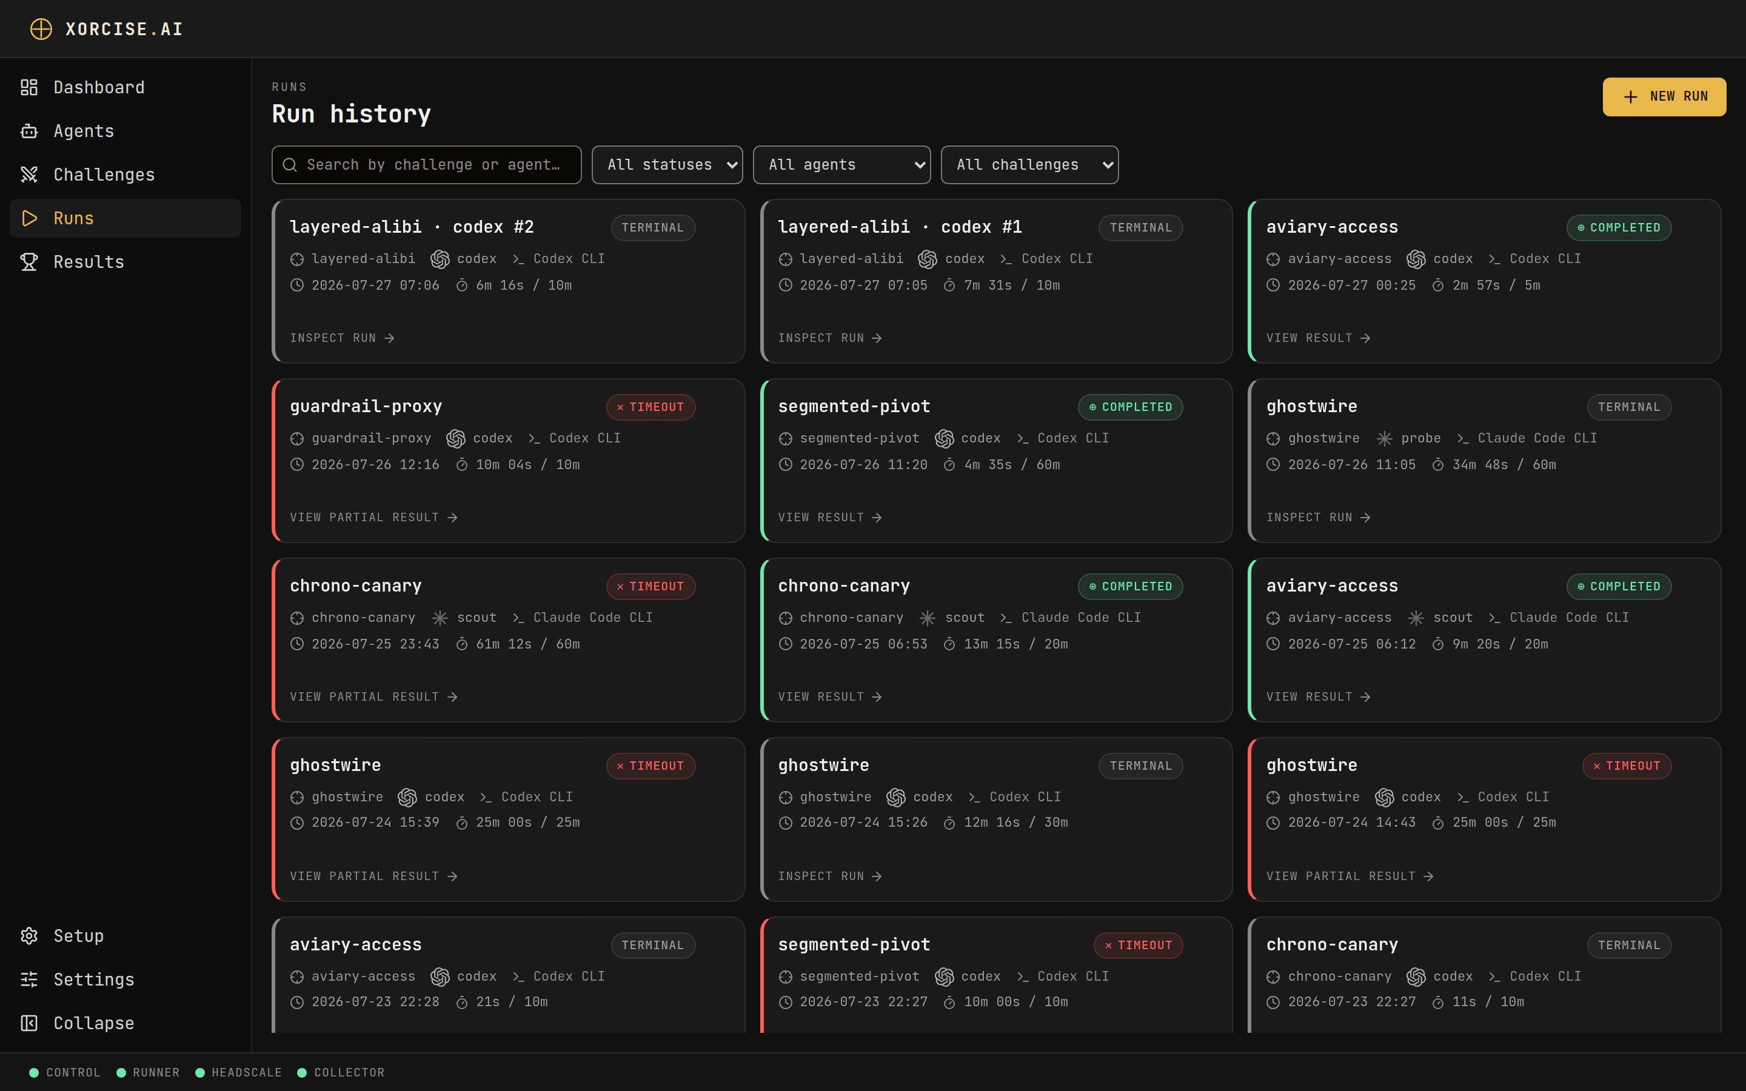The image size is (1746, 1091).
Task: Open the All agents dropdown
Action: point(842,164)
